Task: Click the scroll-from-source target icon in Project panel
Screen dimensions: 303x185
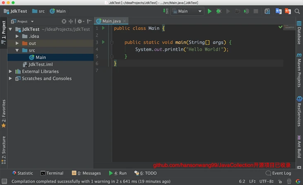Action: pyautogui.click(x=64, y=21)
